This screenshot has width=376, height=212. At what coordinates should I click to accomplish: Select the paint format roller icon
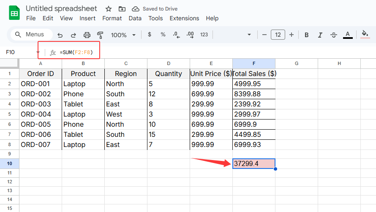pyautogui.click(x=100, y=35)
